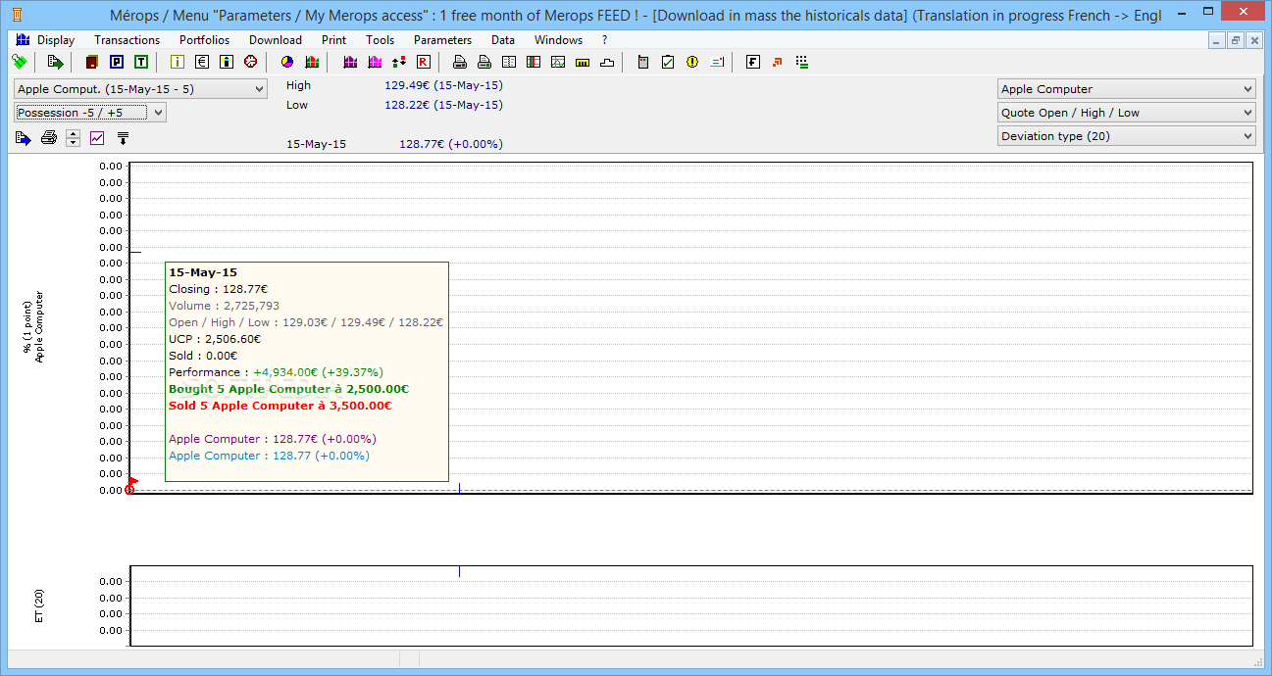This screenshot has height=676, width=1272.
Task: Click the calculator toolbar icon
Action: click(x=643, y=62)
